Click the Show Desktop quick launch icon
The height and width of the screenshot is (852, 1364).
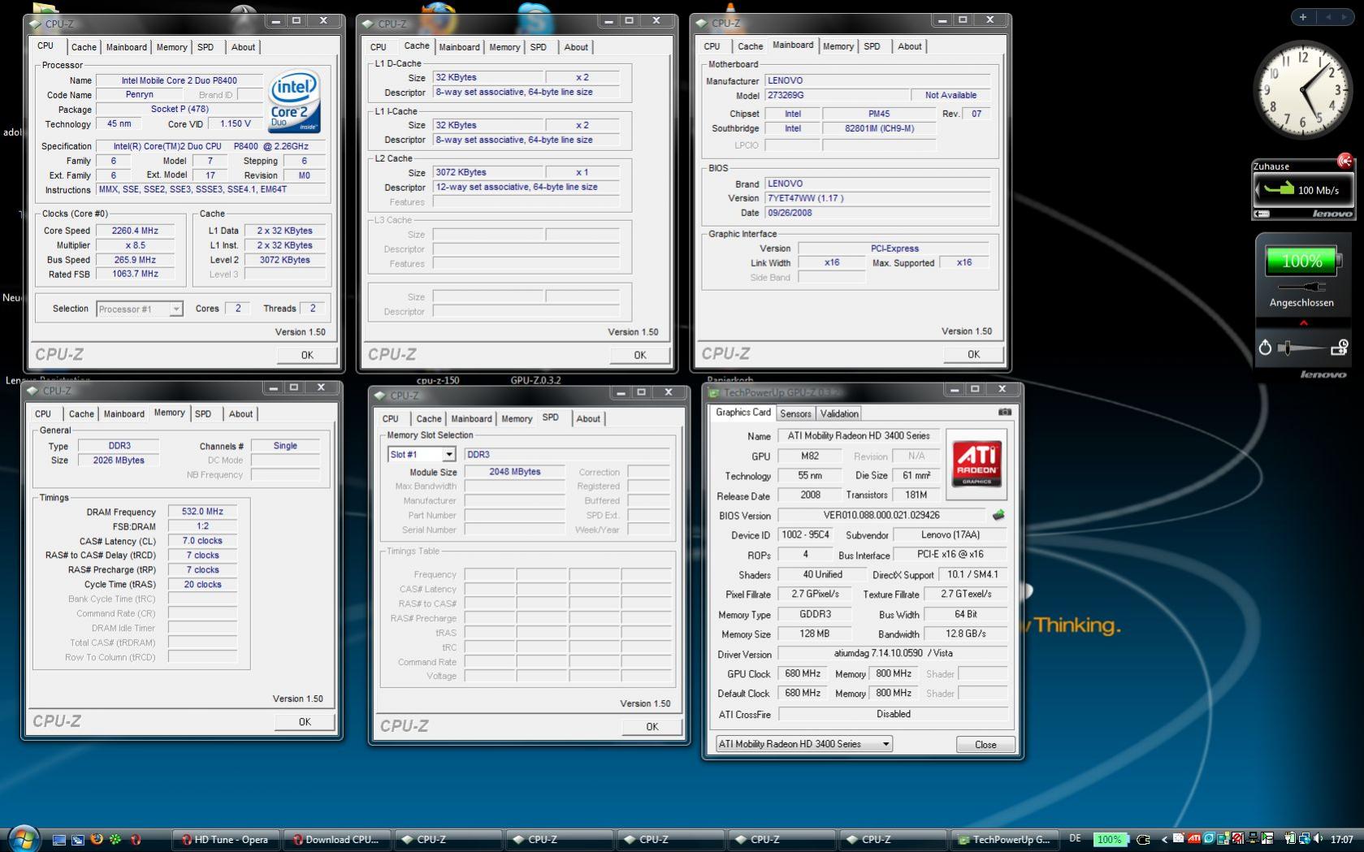[58, 840]
